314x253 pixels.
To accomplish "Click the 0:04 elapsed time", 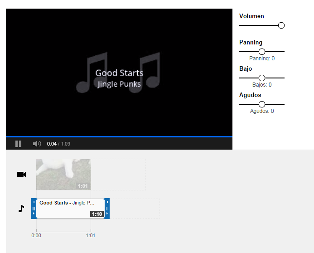I will [x=52, y=144].
